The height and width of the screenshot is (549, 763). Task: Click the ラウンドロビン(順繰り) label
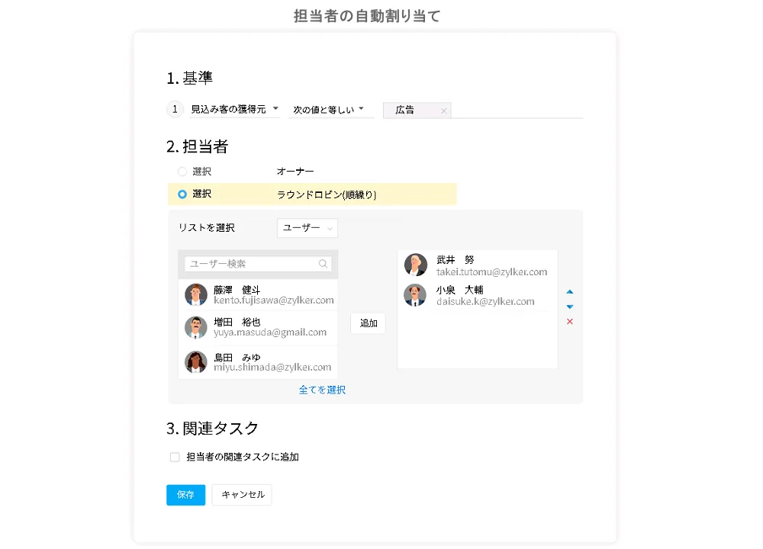click(327, 195)
